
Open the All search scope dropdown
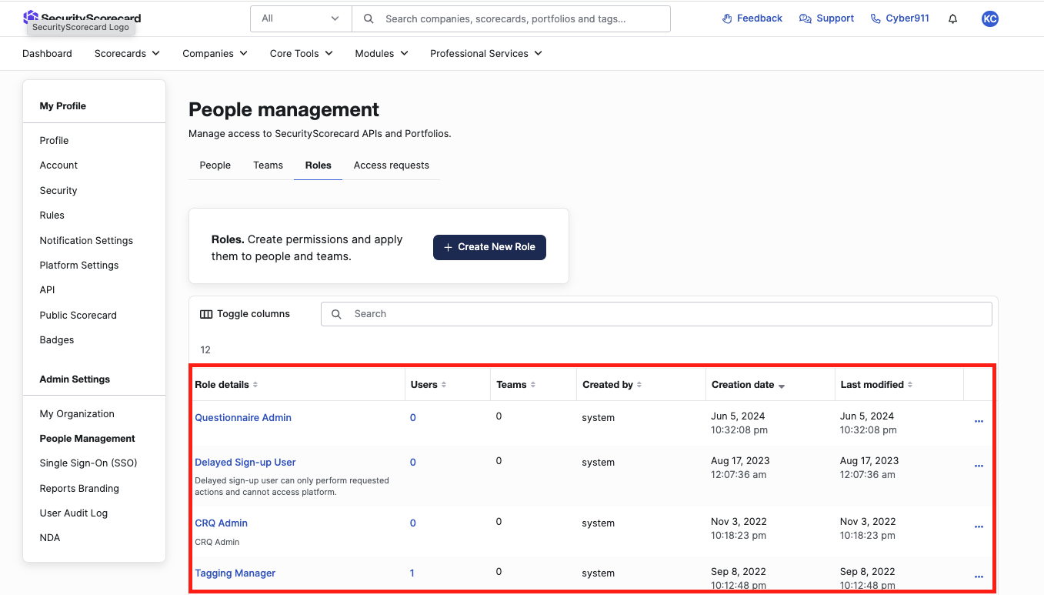301,18
